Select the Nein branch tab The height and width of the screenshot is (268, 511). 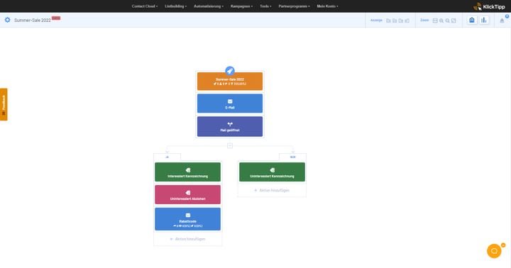click(x=292, y=157)
